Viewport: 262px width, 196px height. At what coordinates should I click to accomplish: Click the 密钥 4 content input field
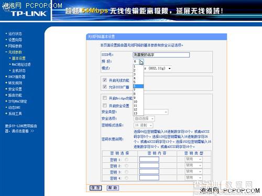click(x=149, y=178)
